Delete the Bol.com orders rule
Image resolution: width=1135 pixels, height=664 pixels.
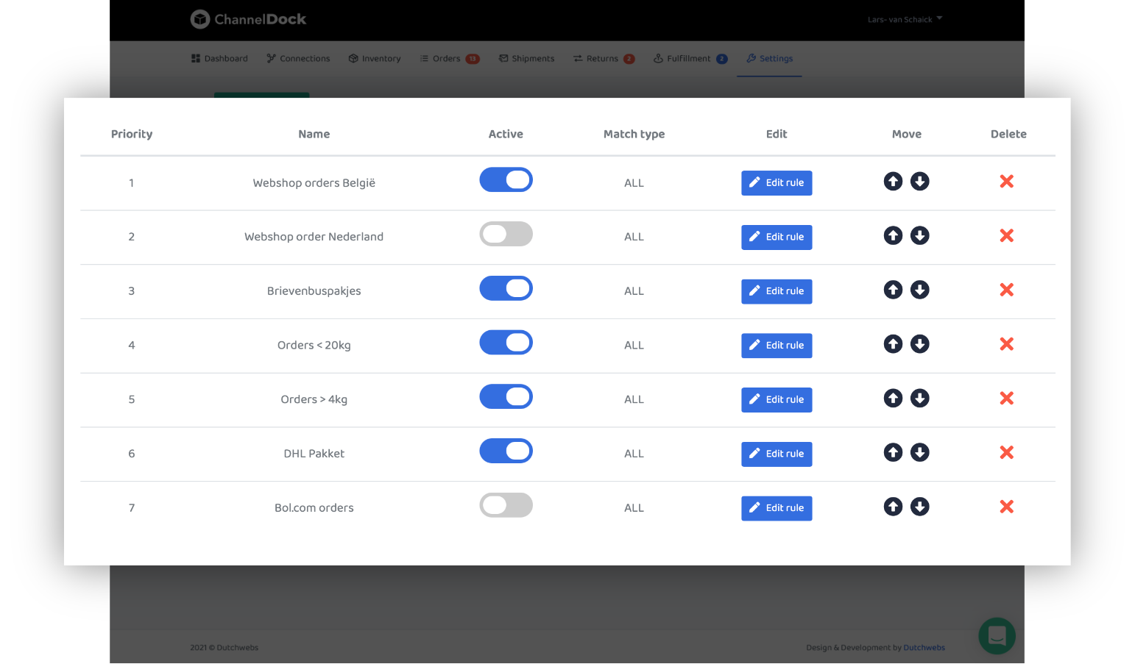pos(1006,507)
